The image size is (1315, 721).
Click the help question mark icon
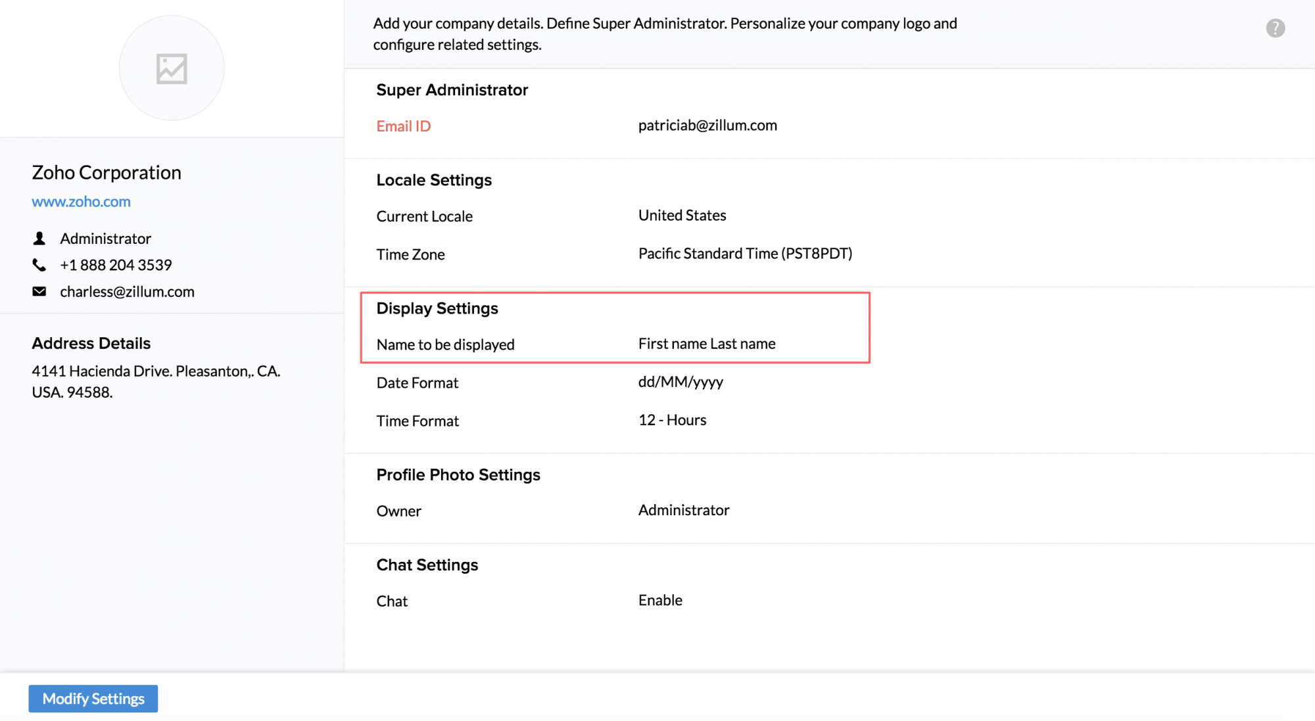[1275, 28]
